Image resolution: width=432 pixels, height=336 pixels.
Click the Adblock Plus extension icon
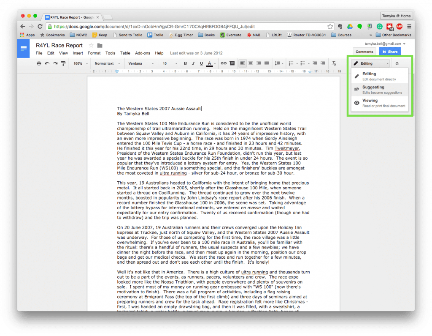tap(399, 27)
